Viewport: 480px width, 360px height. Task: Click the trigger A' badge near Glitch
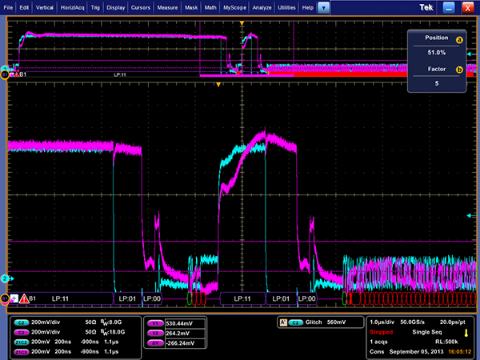click(x=282, y=322)
